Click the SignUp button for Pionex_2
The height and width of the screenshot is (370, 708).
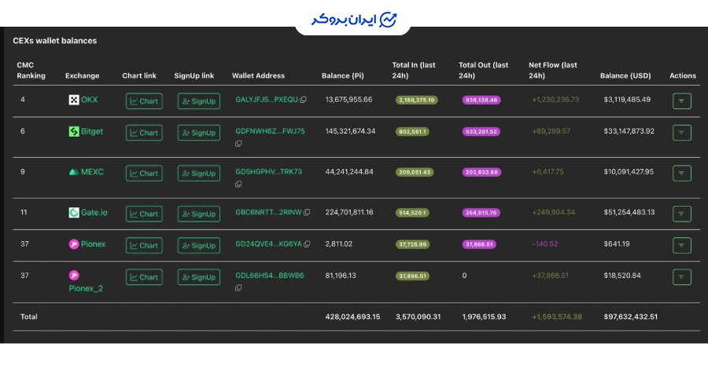tap(199, 277)
